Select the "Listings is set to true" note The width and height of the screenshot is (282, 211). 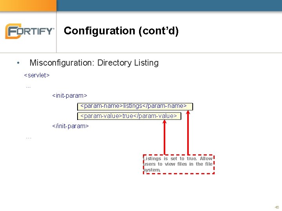point(179,164)
